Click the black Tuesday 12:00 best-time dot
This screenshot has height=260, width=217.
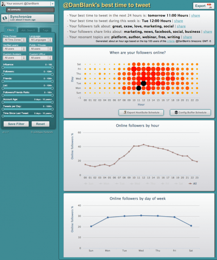point(144,83)
